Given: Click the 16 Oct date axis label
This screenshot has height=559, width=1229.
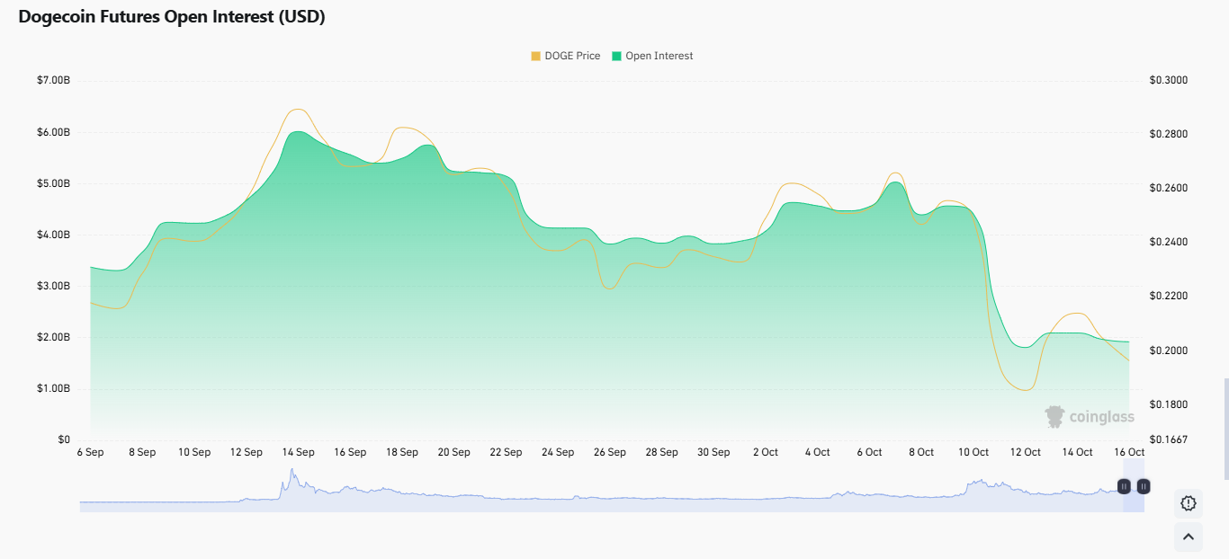Looking at the screenshot, I should [1129, 452].
